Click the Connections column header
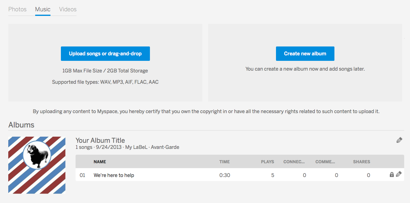Screen dimensions: 410x203 (x=294, y=162)
